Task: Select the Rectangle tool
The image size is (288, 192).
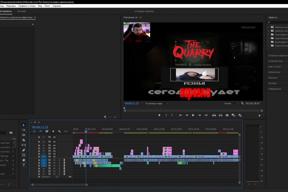Action: (24, 155)
